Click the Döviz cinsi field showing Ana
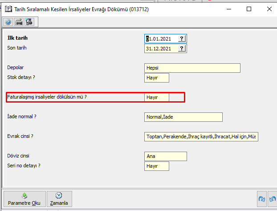Screen dimensions: 277x211 point(166,157)
